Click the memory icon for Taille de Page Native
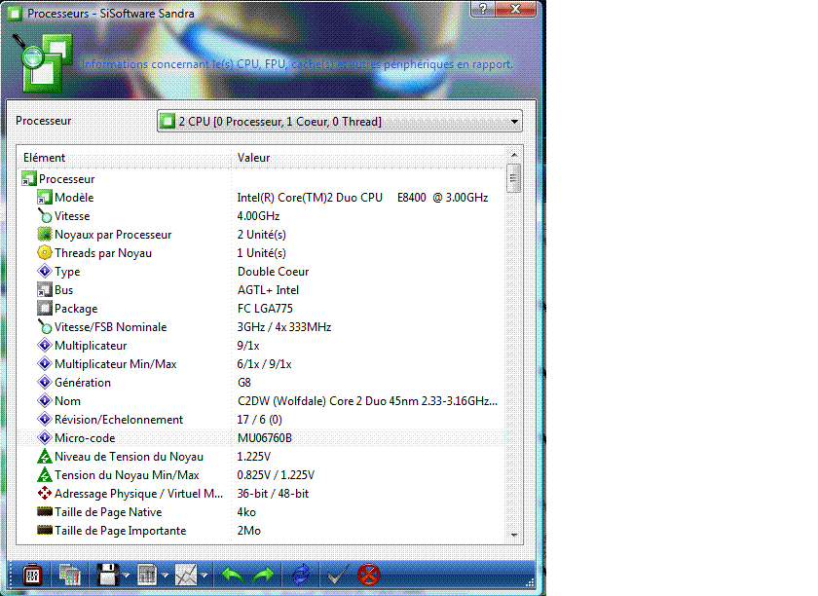Image resolution: width=818 pixels, height=596 pixels. (x=45, y=512)
